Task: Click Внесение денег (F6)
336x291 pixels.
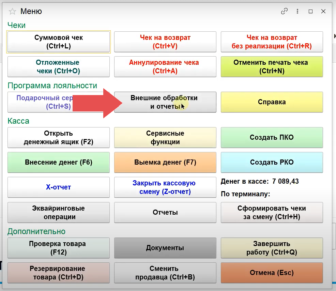Action: (x=59, y=163)
